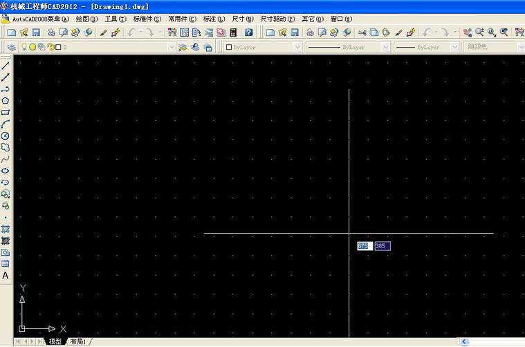The height and width of the screenshot is (347, 525).
Task: Click Make Object's Layer Current icon
Action: pyautogui.click(x=183, y=47)
